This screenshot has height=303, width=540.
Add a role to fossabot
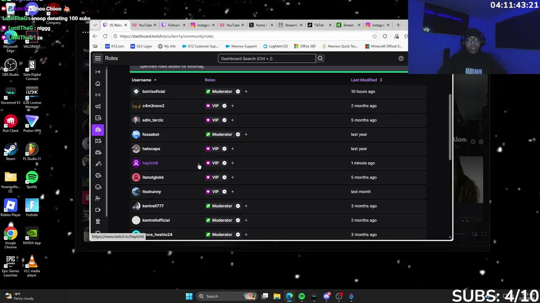pos(246,134)
